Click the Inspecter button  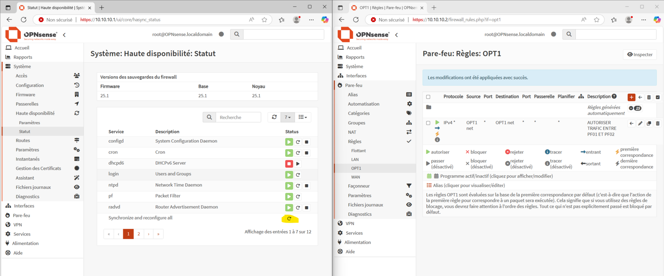point(640,55)
